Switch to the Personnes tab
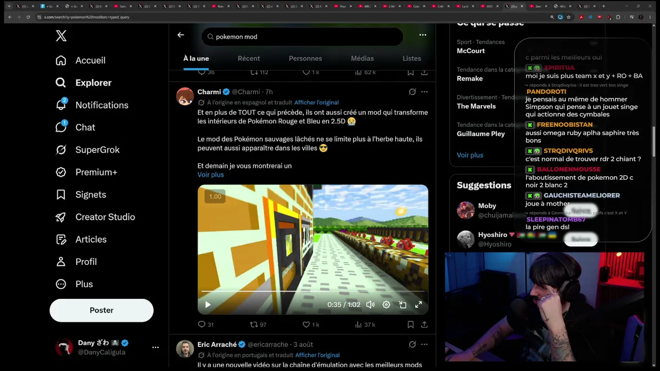This screenshot has height=371, width=660. click(305, 58)
